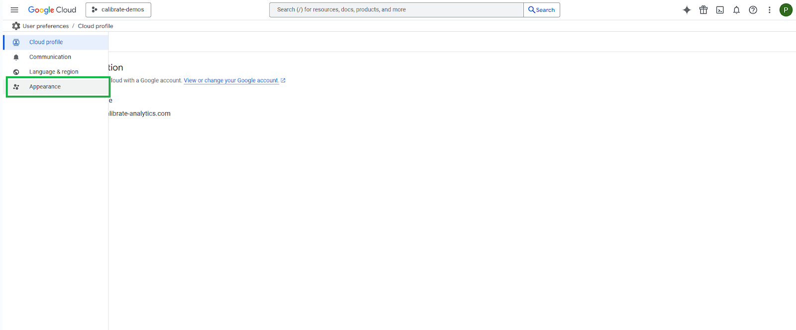The width and height of the screenshot is (796, 330).
Task: Click the User preferences gear icon
Action: pos(16,26)
